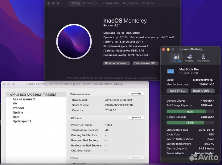
Task: Click the Current Charge 4780 mAh value
Action: [208, 101]
